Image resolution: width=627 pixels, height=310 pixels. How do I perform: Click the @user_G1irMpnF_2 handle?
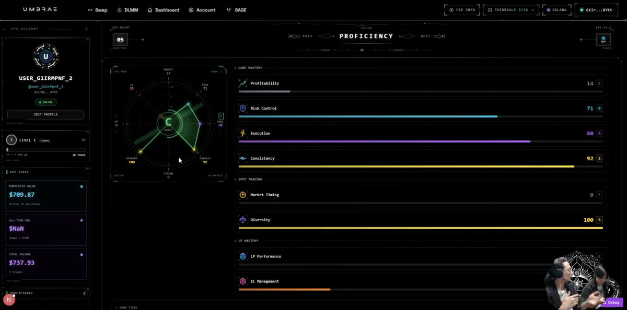point(45,87)
